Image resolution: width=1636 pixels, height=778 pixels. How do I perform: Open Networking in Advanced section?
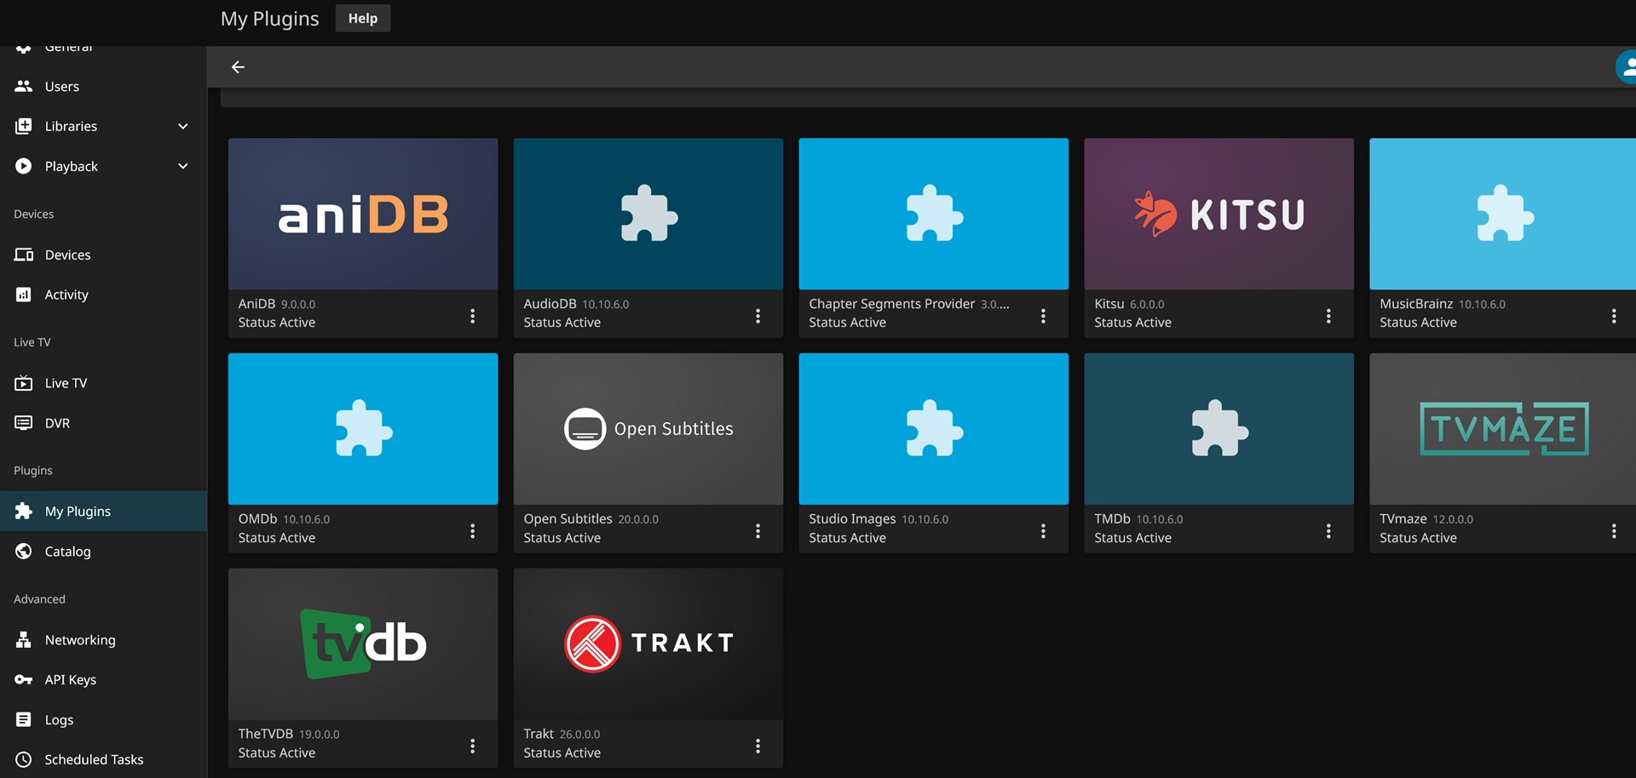click(x=79, y=640)
